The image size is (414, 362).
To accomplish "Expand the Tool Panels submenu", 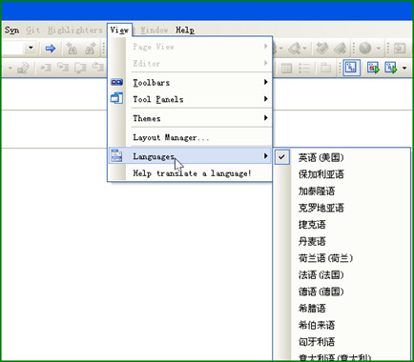I will click(266, 99).
